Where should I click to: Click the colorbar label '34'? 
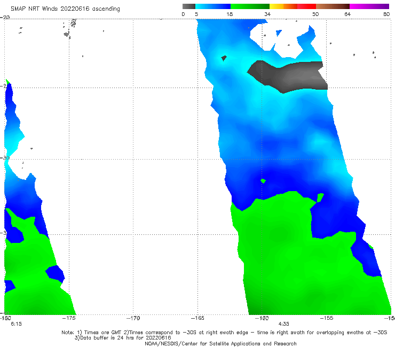(x=267, y=14)
